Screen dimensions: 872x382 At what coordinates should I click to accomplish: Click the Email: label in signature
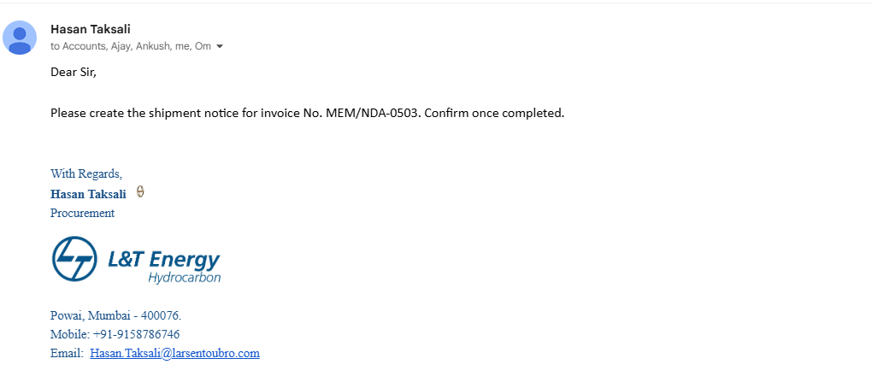click(x=67, y=353)
